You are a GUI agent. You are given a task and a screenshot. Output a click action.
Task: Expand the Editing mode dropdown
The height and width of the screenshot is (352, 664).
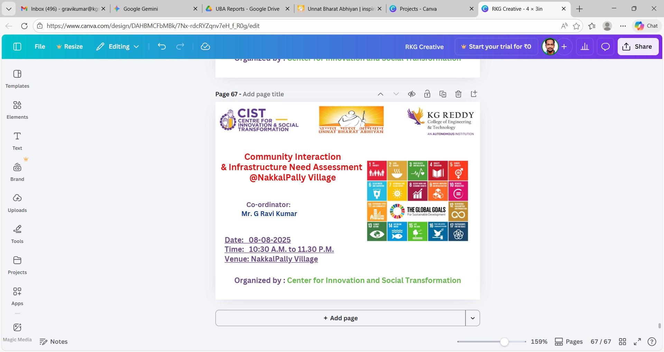coord(118,47)
